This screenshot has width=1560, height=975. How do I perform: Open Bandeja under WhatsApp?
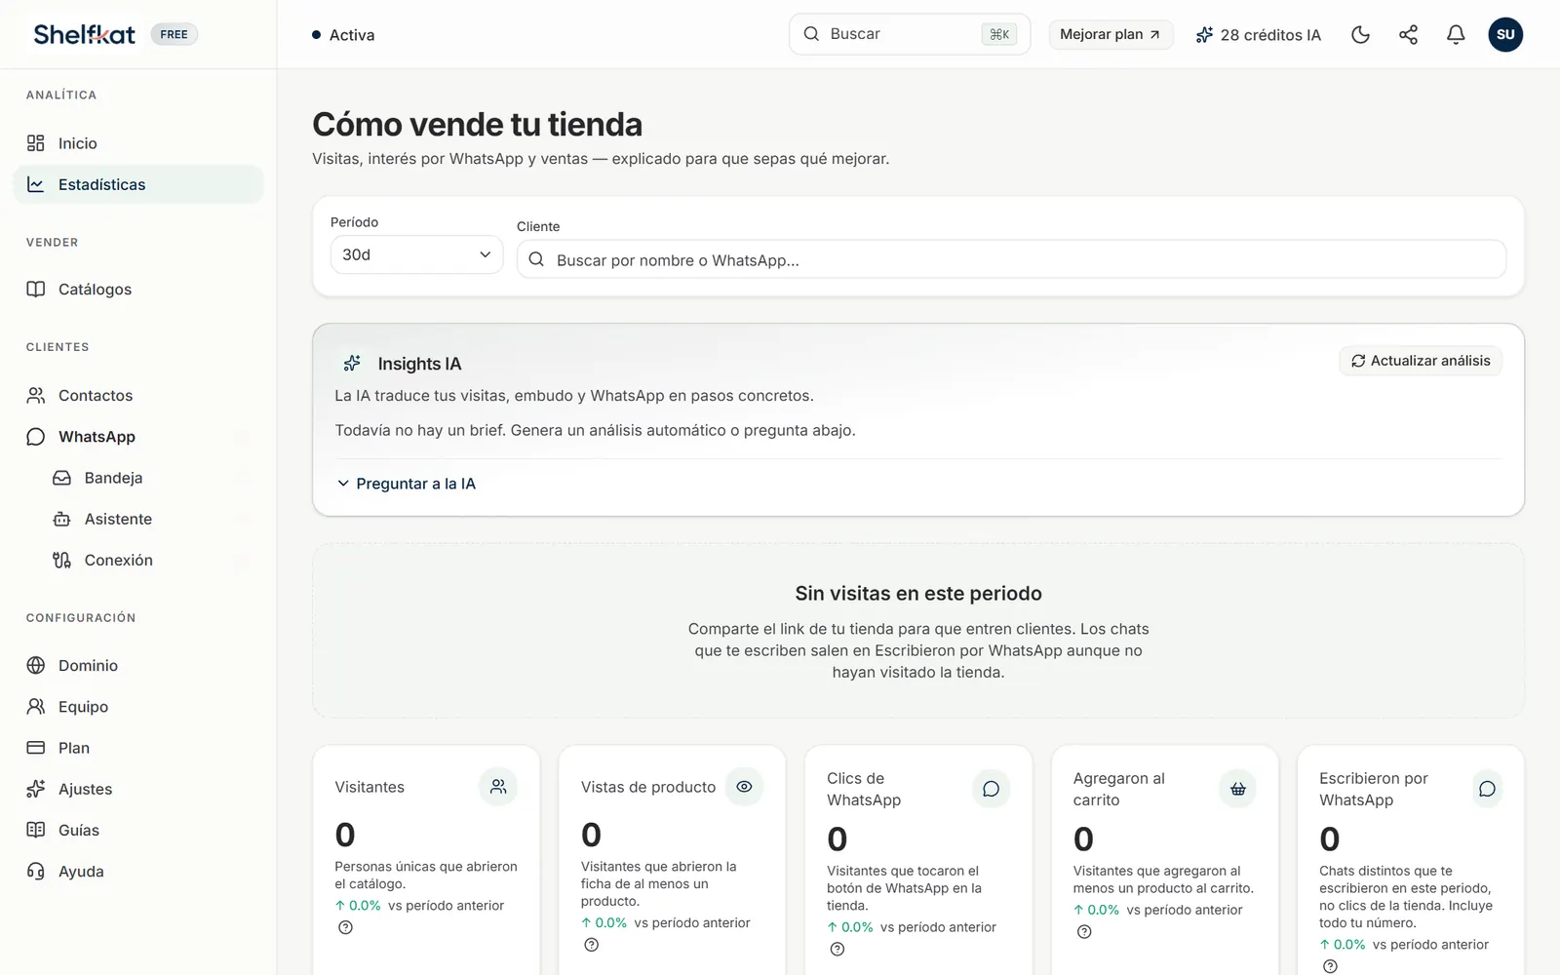[151, 478]
